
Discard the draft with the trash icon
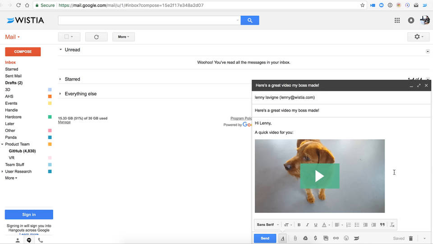coord(411,238)
